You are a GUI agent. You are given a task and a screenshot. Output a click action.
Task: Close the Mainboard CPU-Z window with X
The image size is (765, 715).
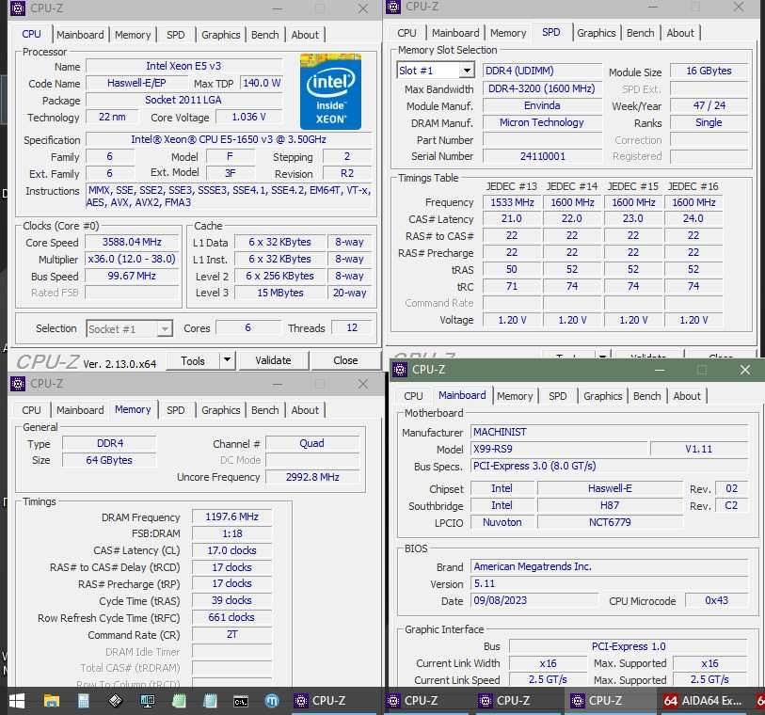point(745,370)
